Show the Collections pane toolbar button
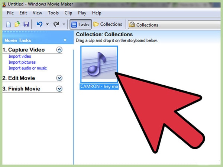 [108, 24]
